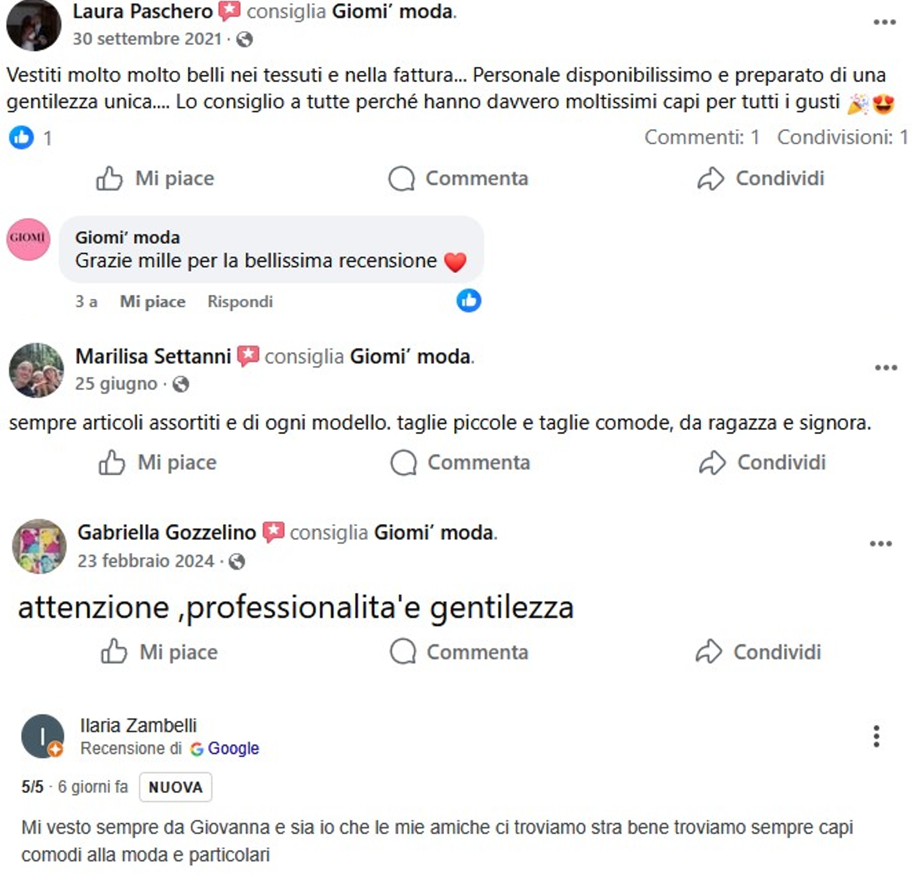Screen dimensions: 914x882
Task: Share Laura Paschero's review via Condividi
Action: (x=761, y=178)
